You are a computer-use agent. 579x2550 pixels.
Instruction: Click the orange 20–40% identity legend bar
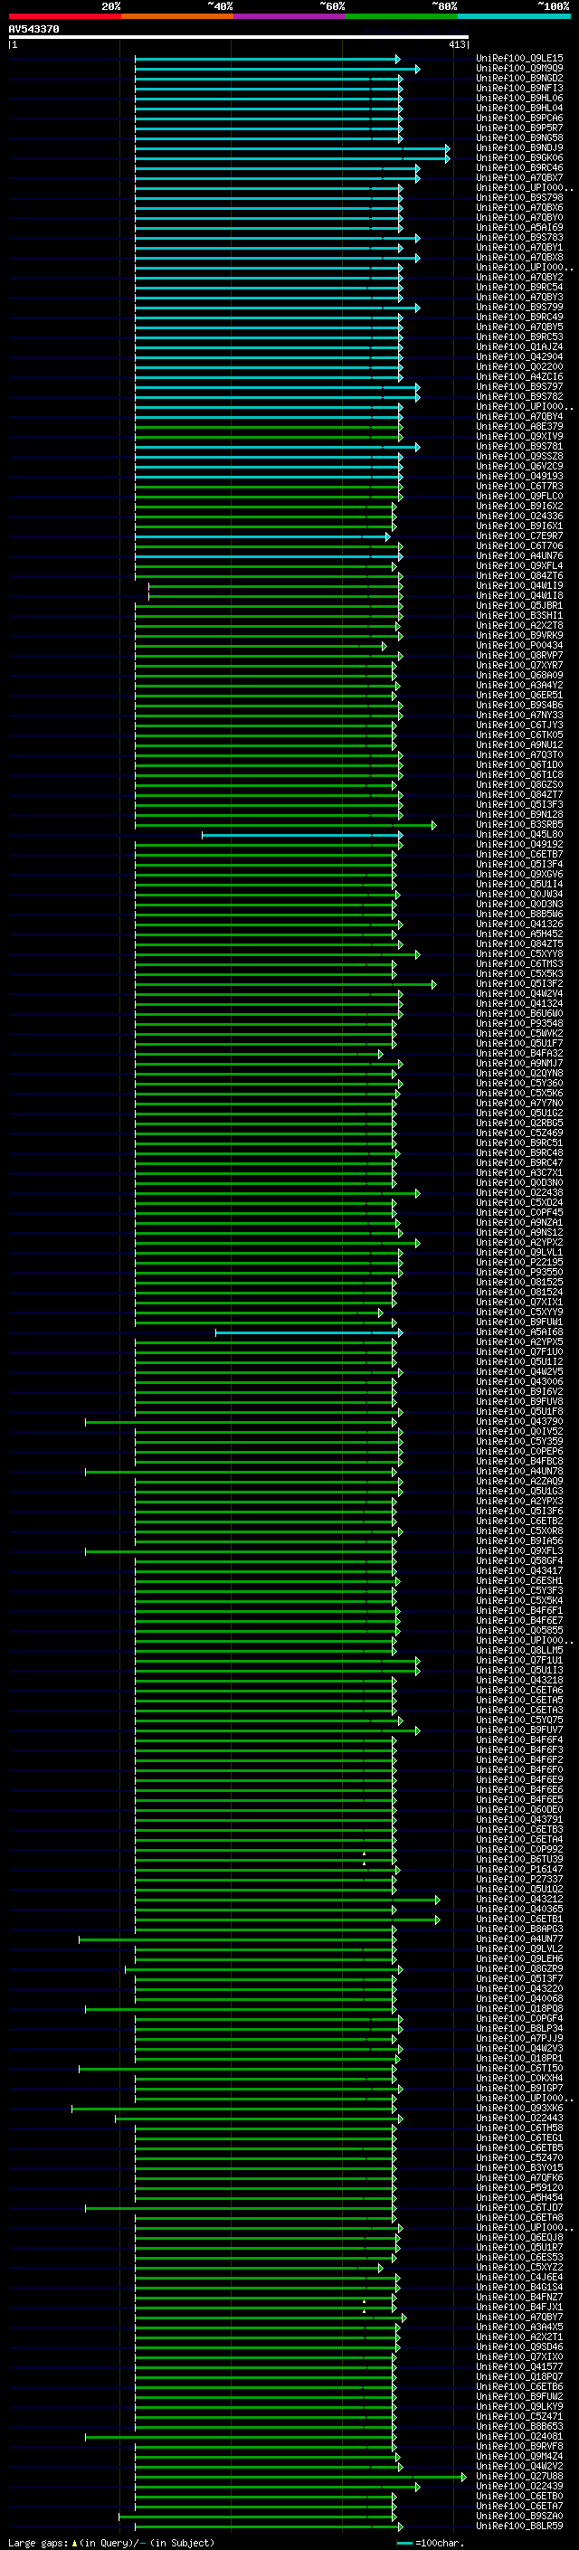click(x=177, y=16)
